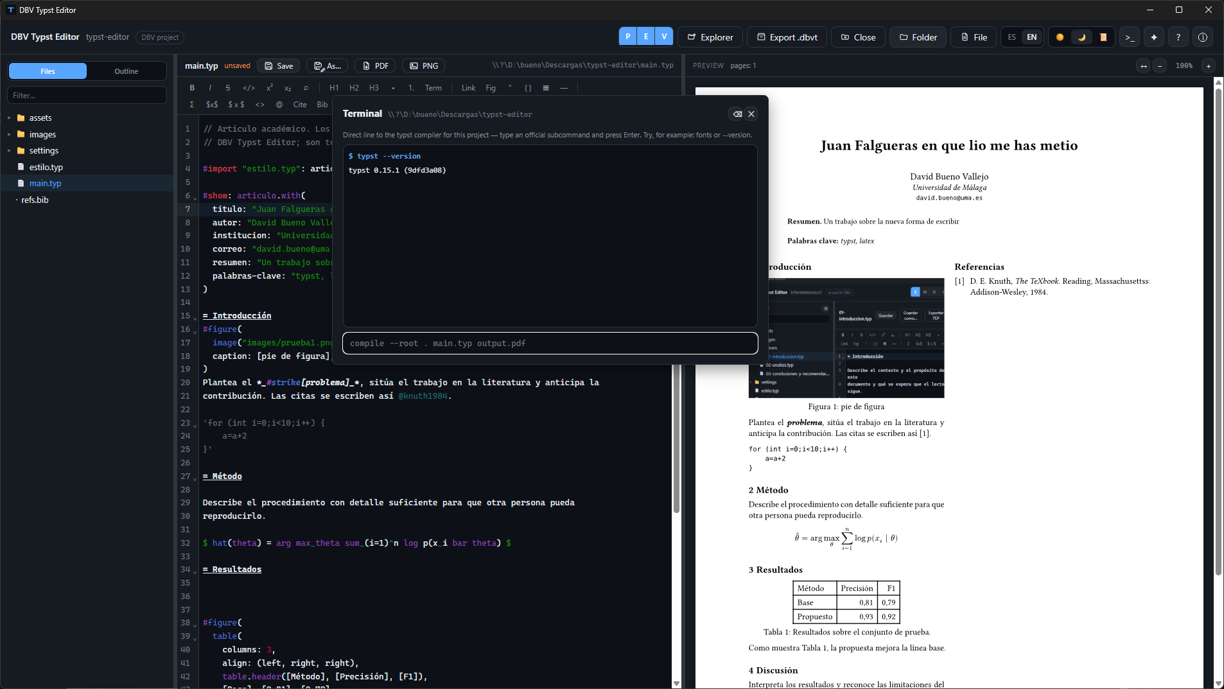Viewport: 1224px width, 689px height.
Task: Clear terminal output with backspace icon
Action: pos(737,114)
